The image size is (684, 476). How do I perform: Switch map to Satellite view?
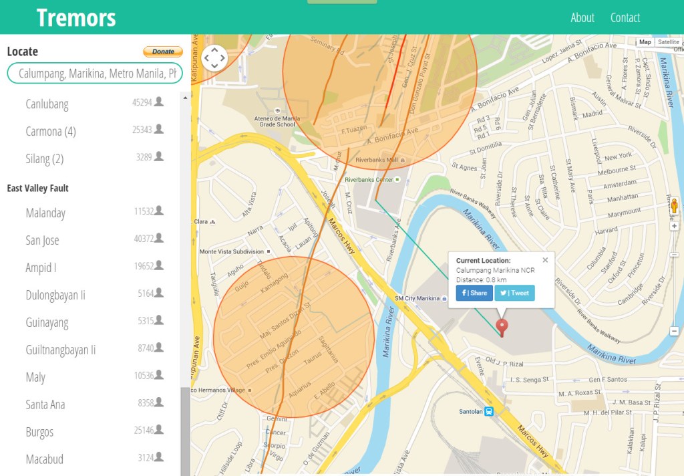click(667, 42)
